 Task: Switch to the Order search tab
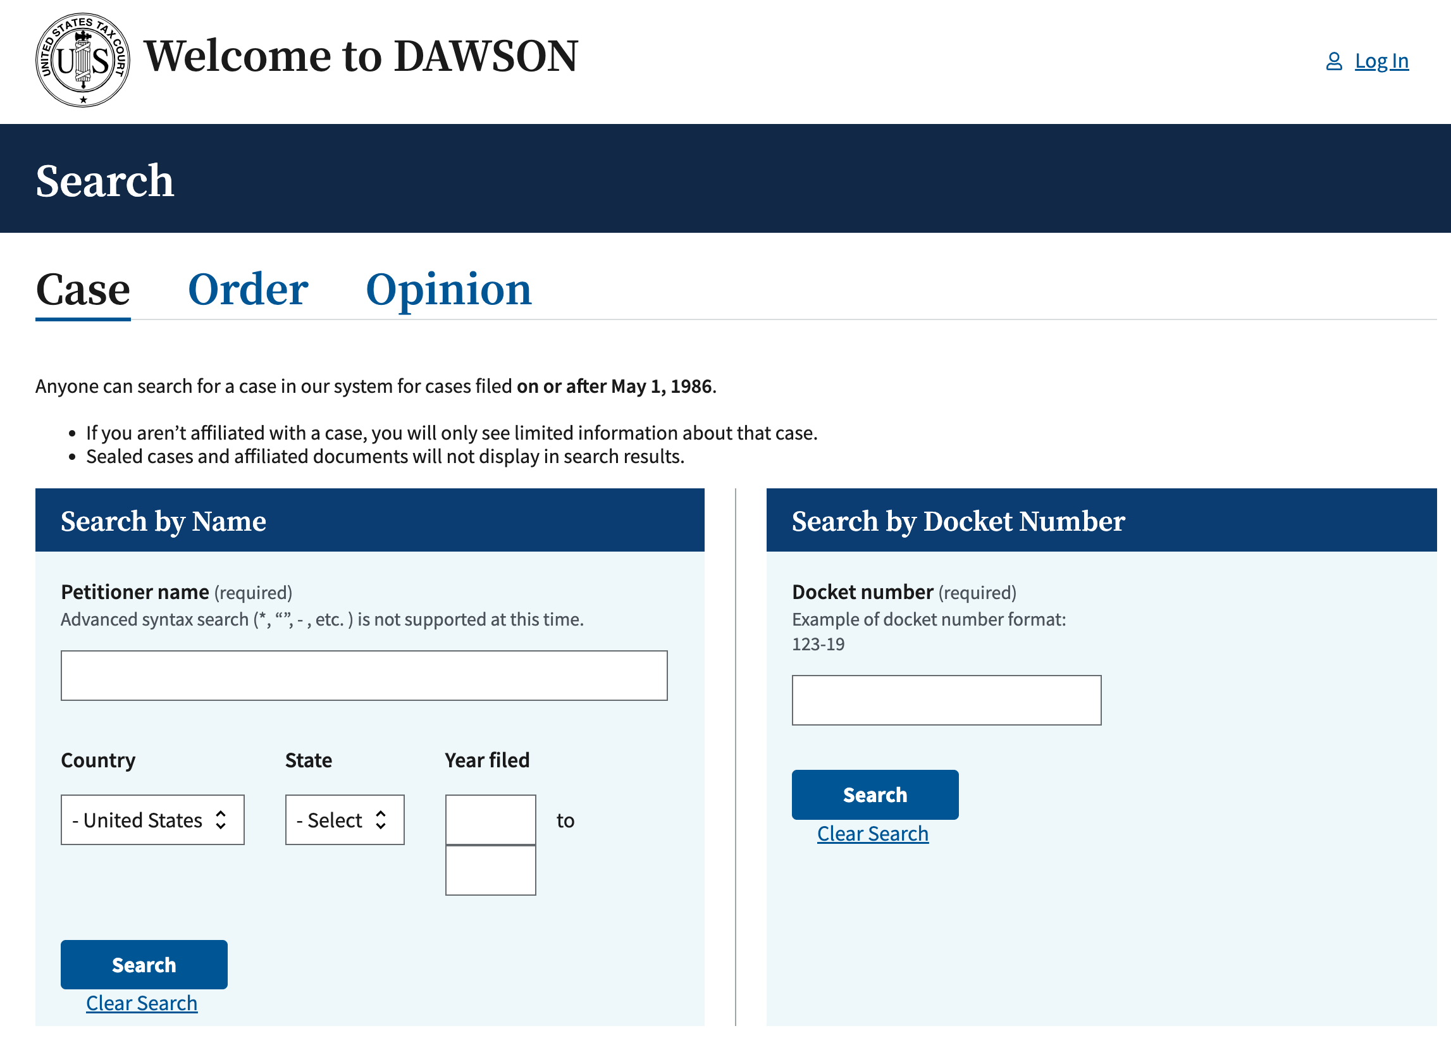click(x=245, y=288)
